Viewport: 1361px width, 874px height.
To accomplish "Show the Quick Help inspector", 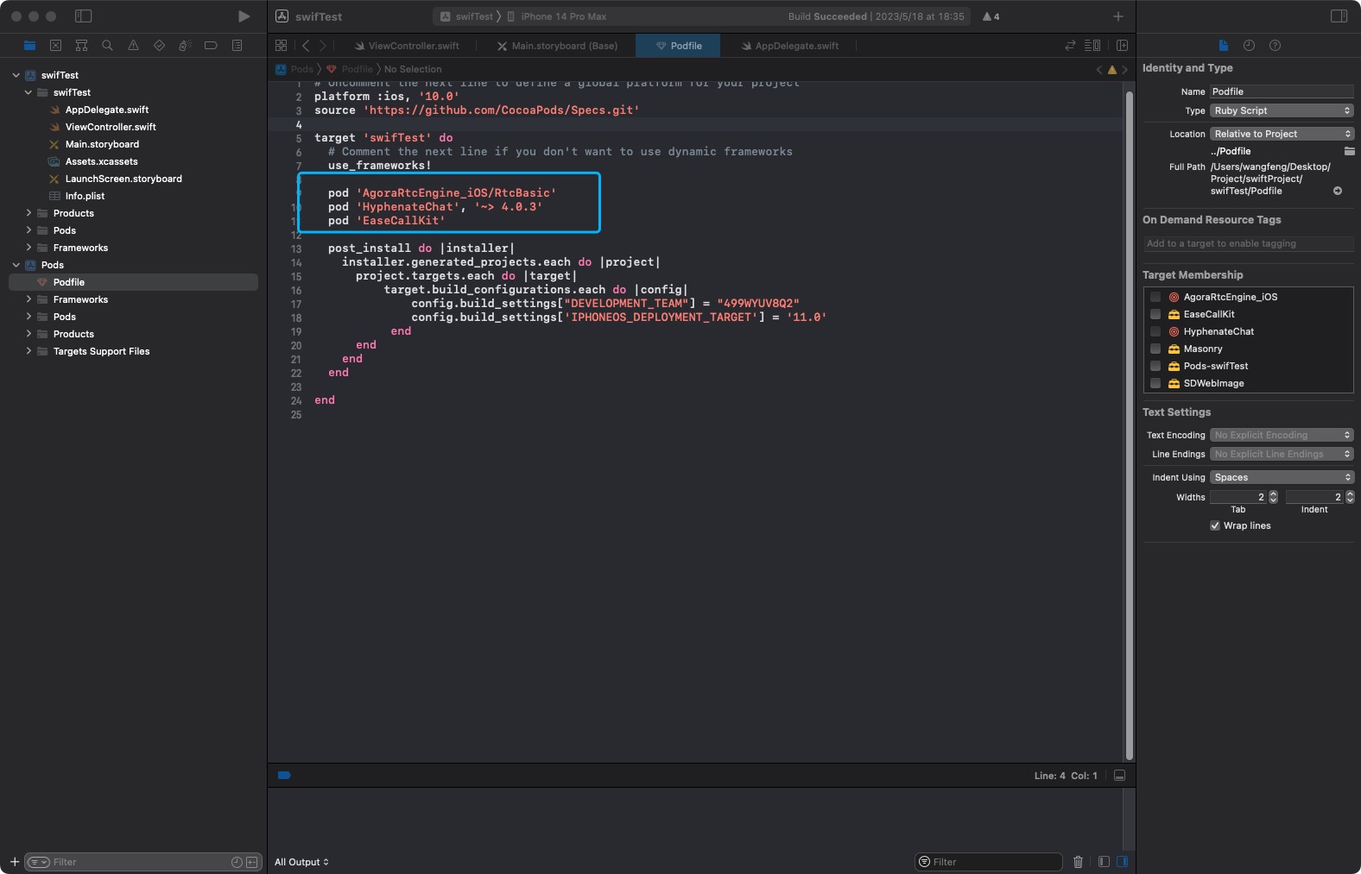I will [1275, 45].
